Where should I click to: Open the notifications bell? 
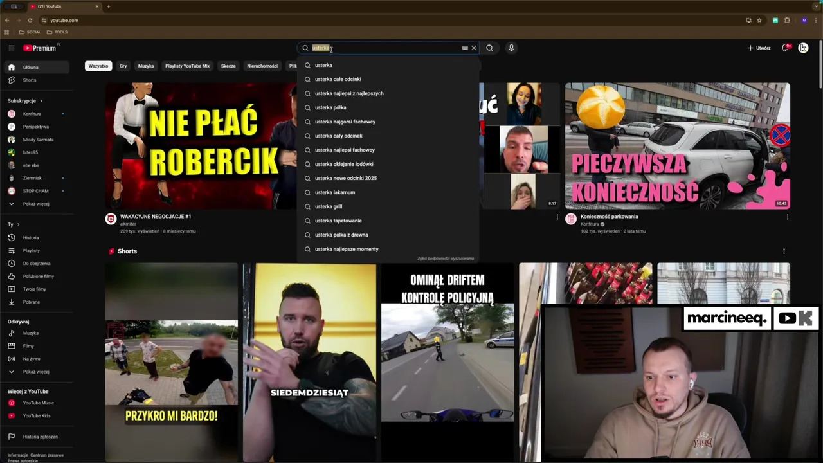[785, 48]
